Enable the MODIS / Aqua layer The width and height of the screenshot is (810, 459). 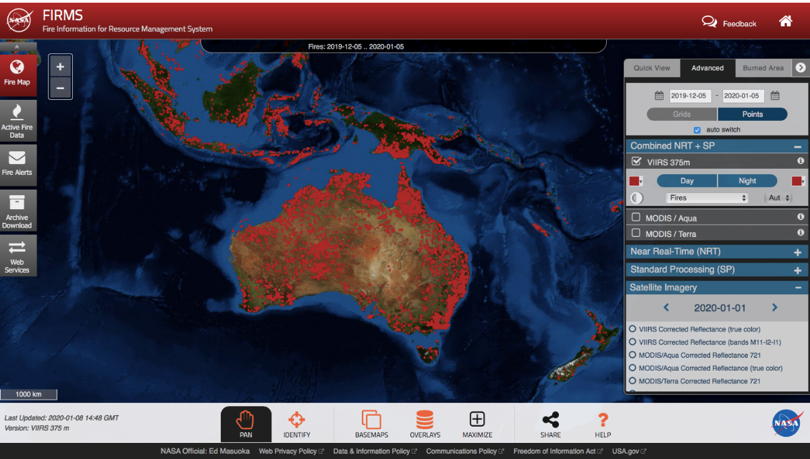coord(636,217)
